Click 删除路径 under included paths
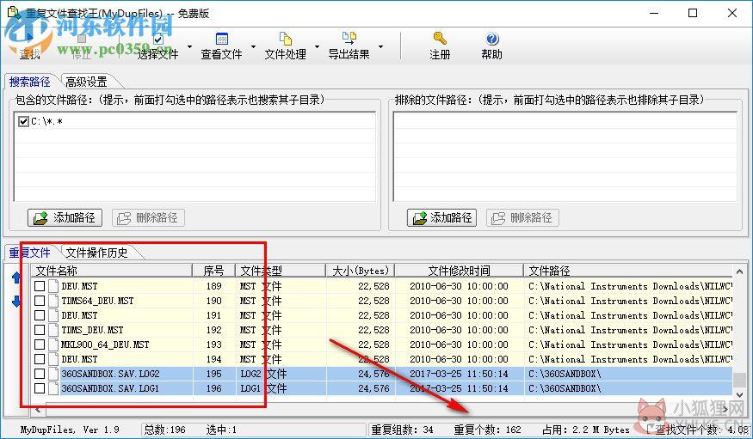 click(148, 217)
